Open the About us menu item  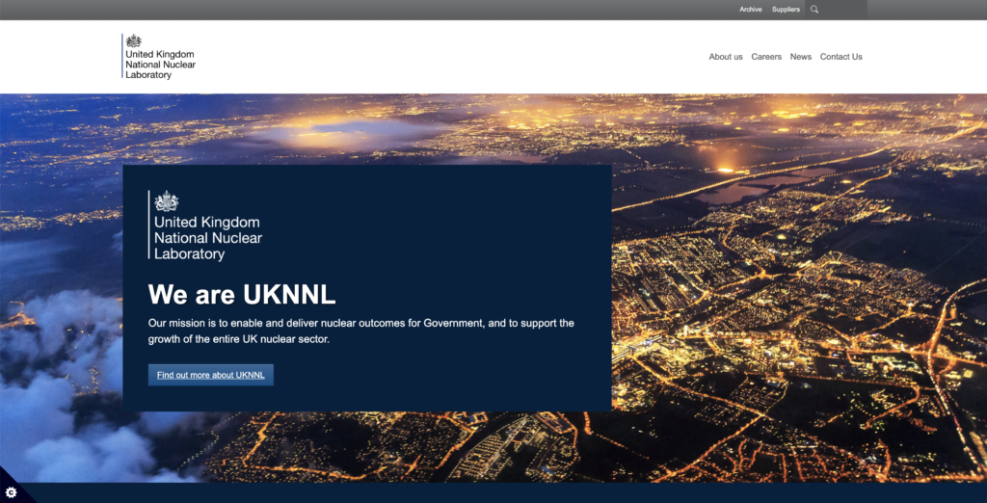point(725,57)
